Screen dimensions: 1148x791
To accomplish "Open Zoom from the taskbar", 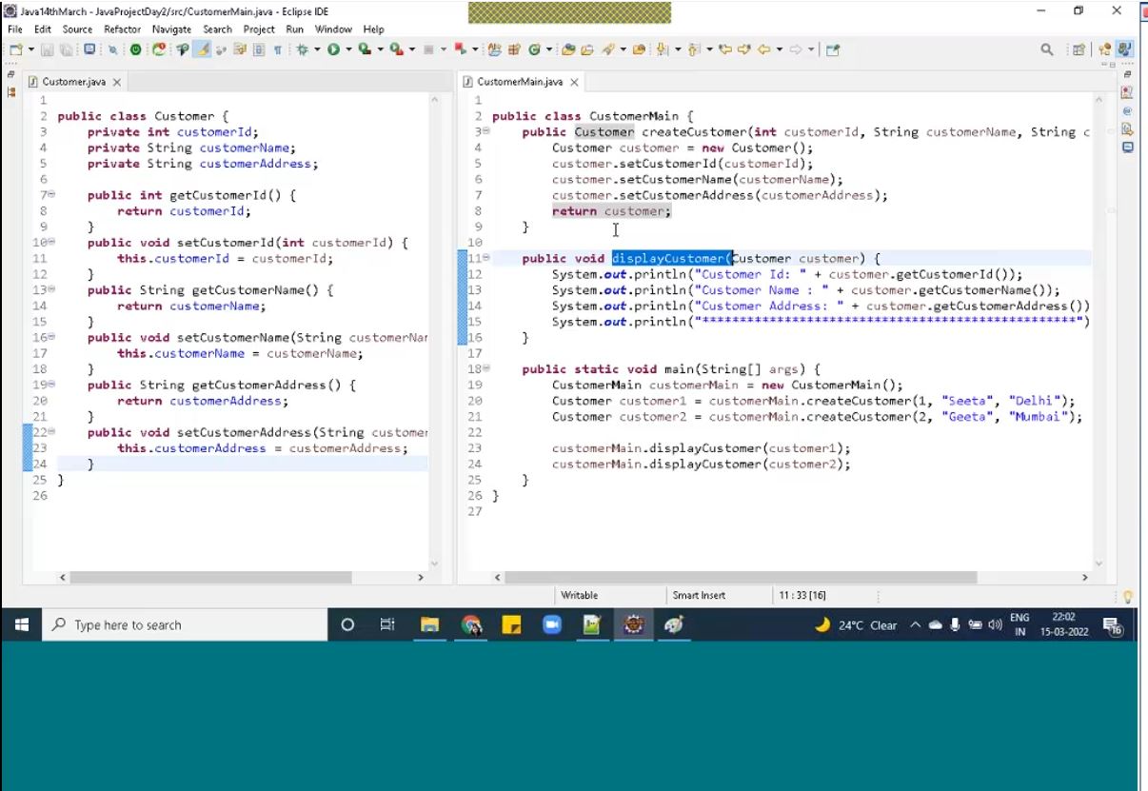I will (552, 624).
